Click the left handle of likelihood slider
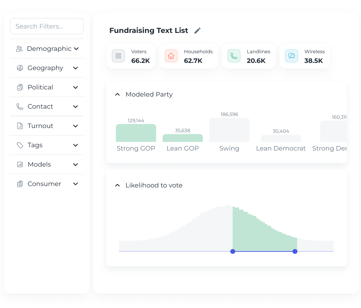361x308 pixels. pos(233,251)
